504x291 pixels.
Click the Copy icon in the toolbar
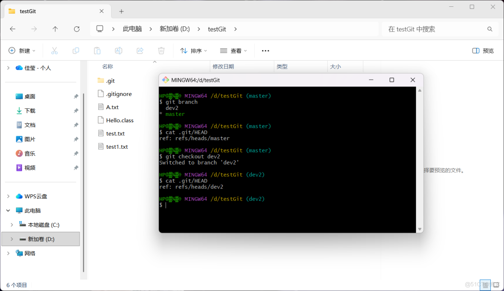(76, 50)
